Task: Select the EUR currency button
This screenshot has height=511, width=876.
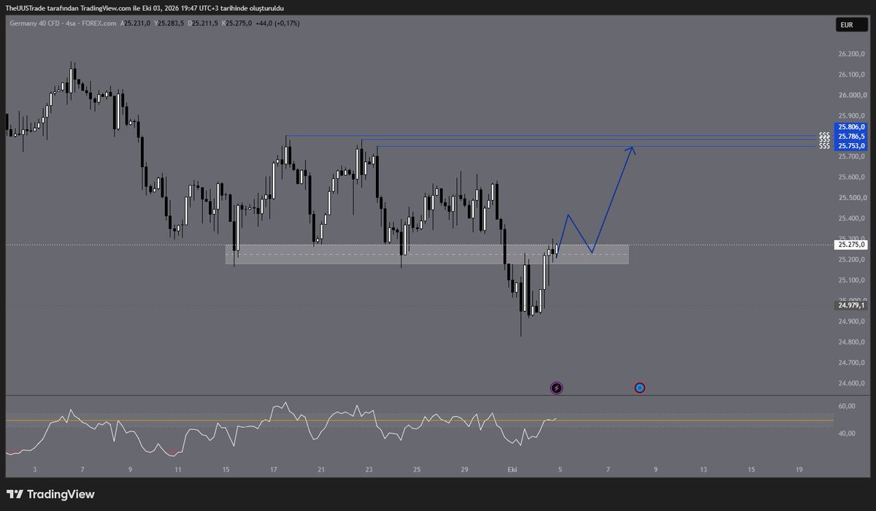Action: pyautogui.click(x=850, y=25)
